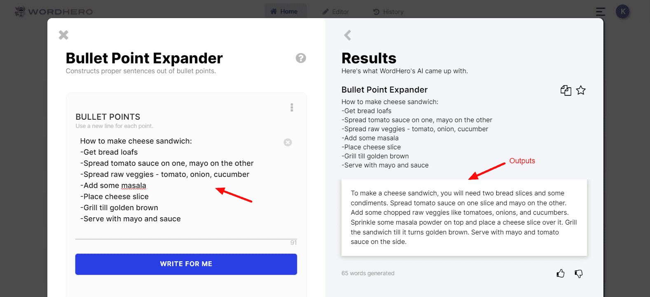Click the Results heading
The height and width of the screenshot is (297, 650).
[x=369, y=58]
